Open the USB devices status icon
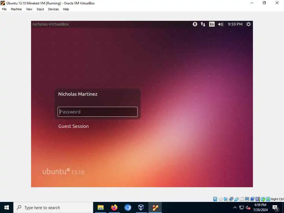Screen dimensions: 284x213 (x=237, y=199)
